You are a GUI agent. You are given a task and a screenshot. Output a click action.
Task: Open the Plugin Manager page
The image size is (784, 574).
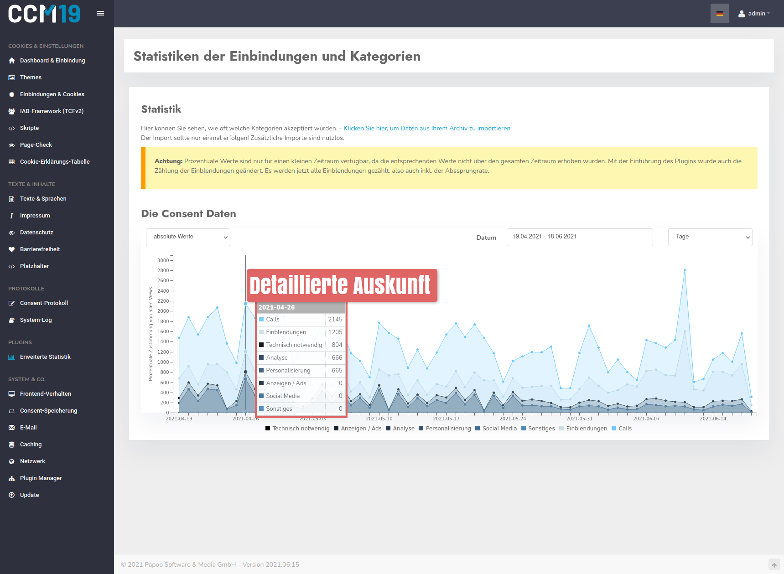pyautogui.click(x=41, y=478)
